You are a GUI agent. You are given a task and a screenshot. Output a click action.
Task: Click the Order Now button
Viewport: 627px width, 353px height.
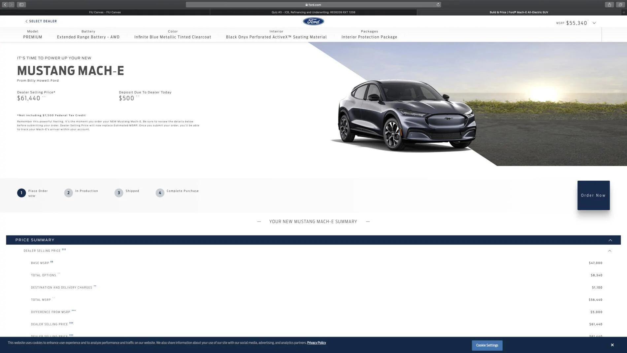[x=593, y=195]
